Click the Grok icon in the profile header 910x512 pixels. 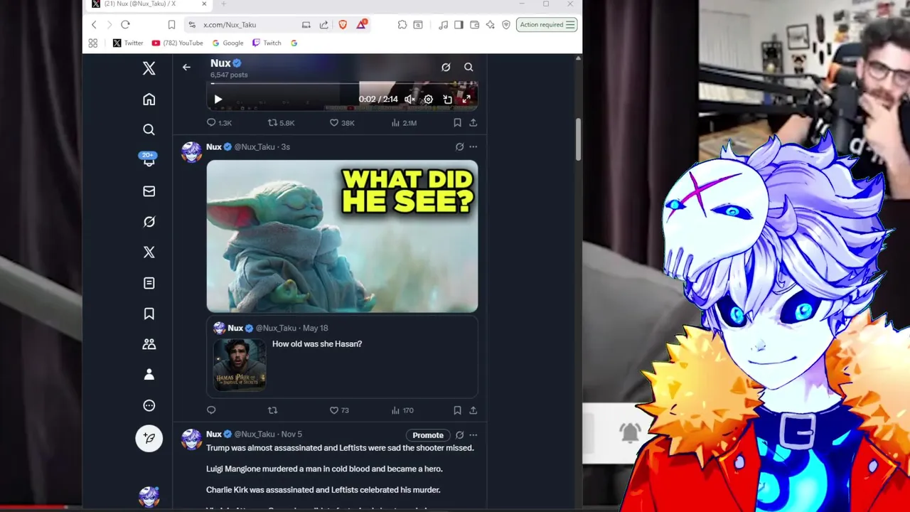point(446,67)
